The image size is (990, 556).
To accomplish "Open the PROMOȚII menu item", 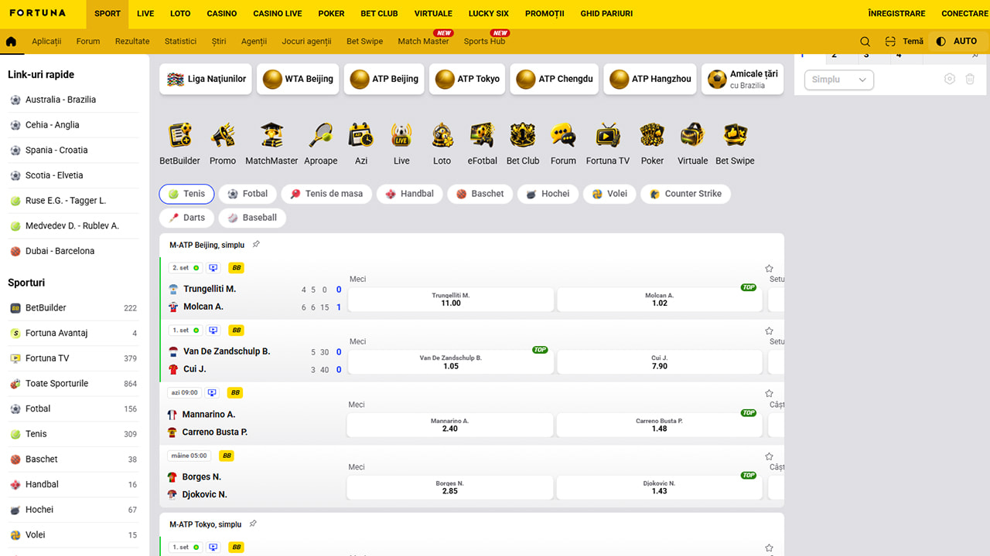I will [x=544, y=14].
